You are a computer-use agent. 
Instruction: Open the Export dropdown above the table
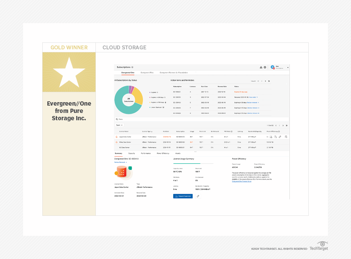pyautogui.click(x=119, y=125)
